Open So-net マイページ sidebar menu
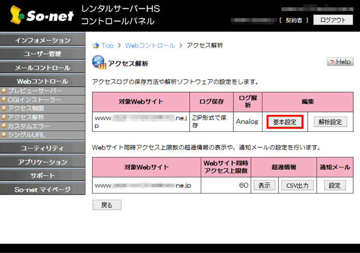 pos(43,189)
